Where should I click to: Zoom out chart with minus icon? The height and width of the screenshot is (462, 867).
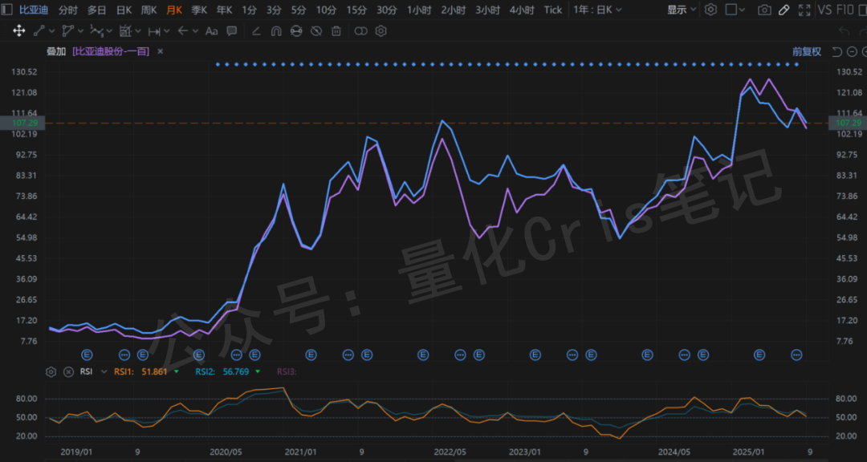tap(852, 52)
